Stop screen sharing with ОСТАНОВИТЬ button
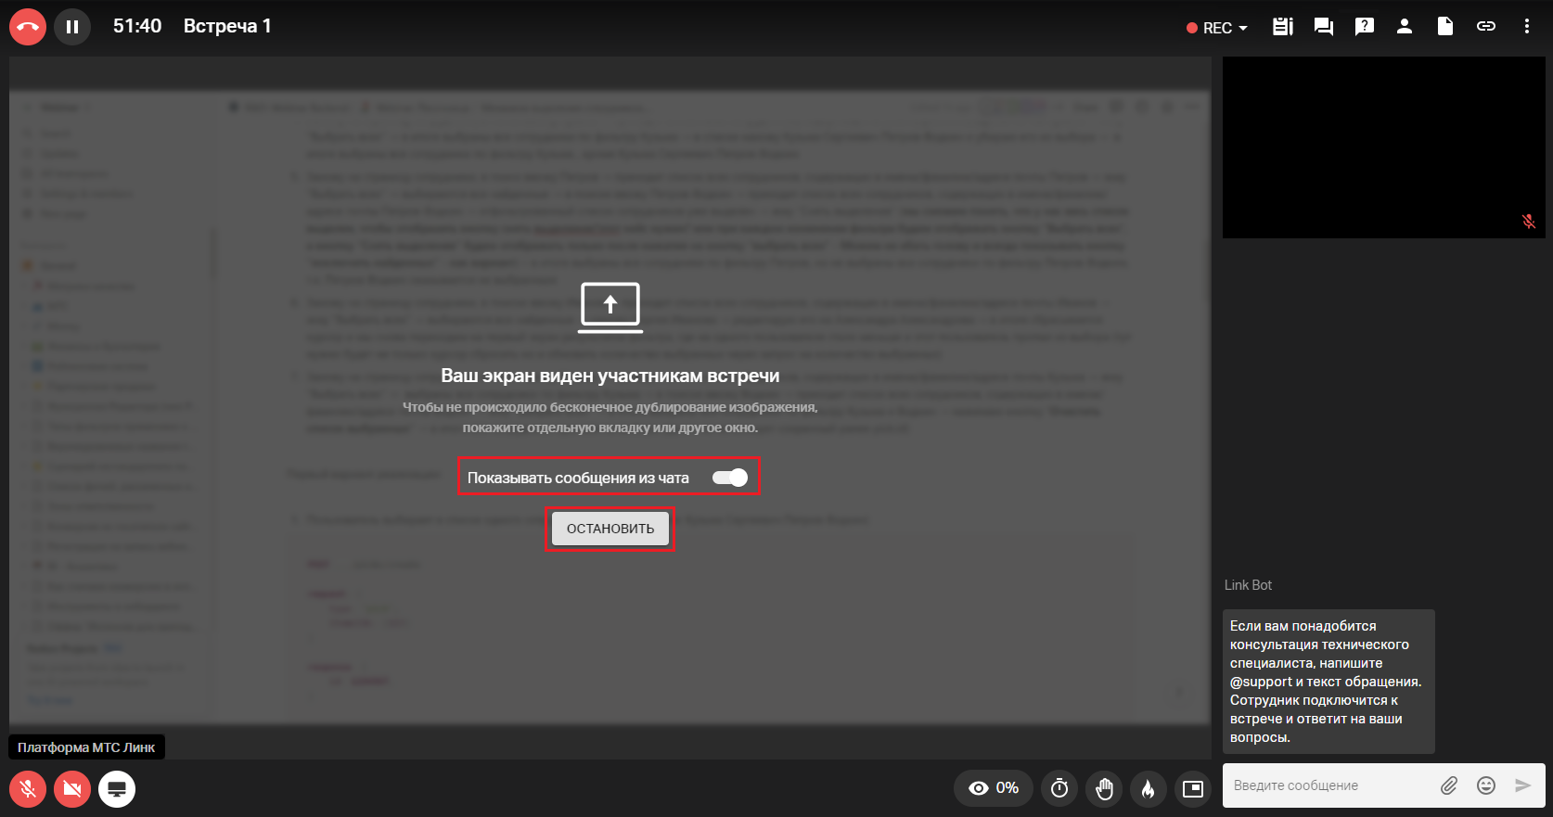1553x817 pixels. point(610,529)
